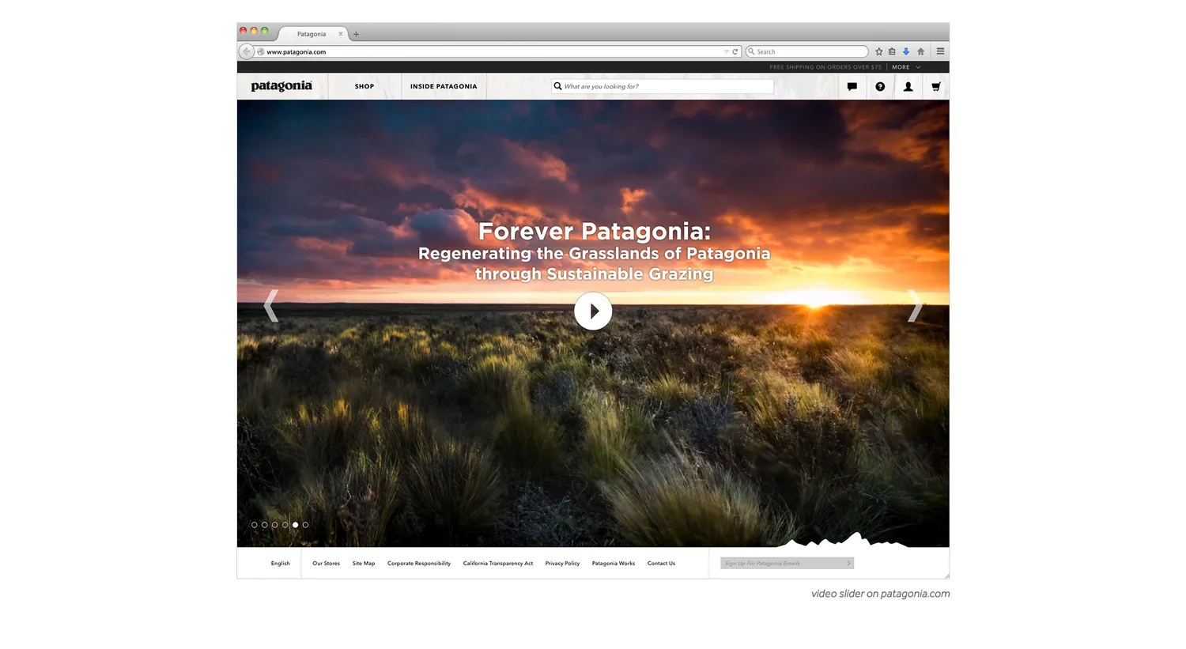Select the second slider dot

click(265, 525)
